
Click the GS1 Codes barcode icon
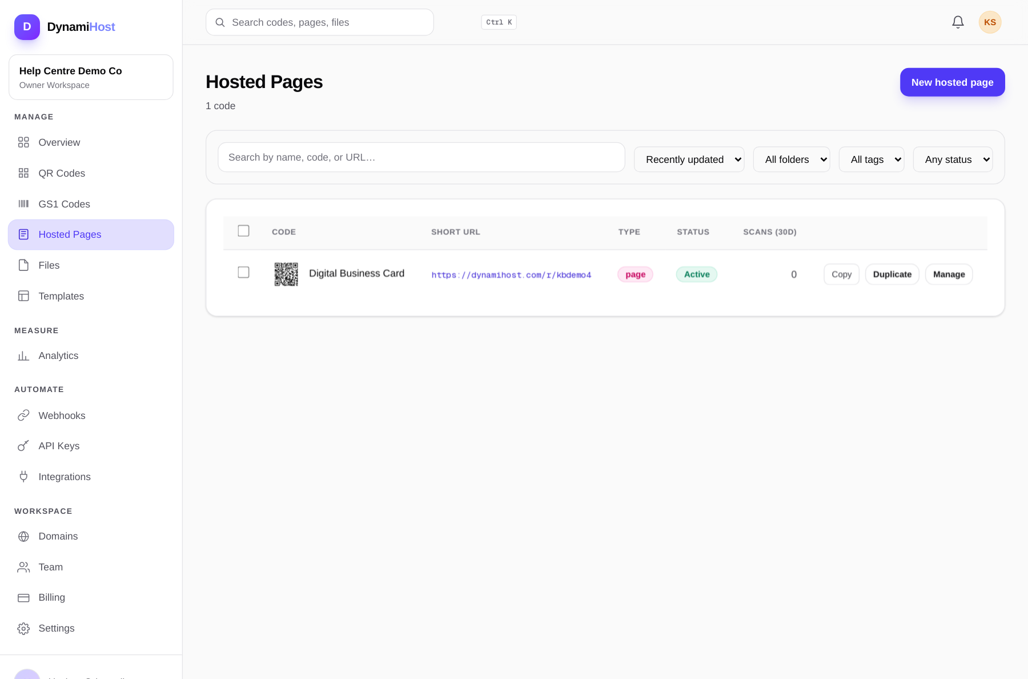click(x=23, y=204)
